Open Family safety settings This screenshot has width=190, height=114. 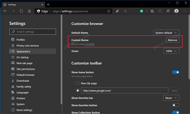pyautogui.click(x=33, y=87)
